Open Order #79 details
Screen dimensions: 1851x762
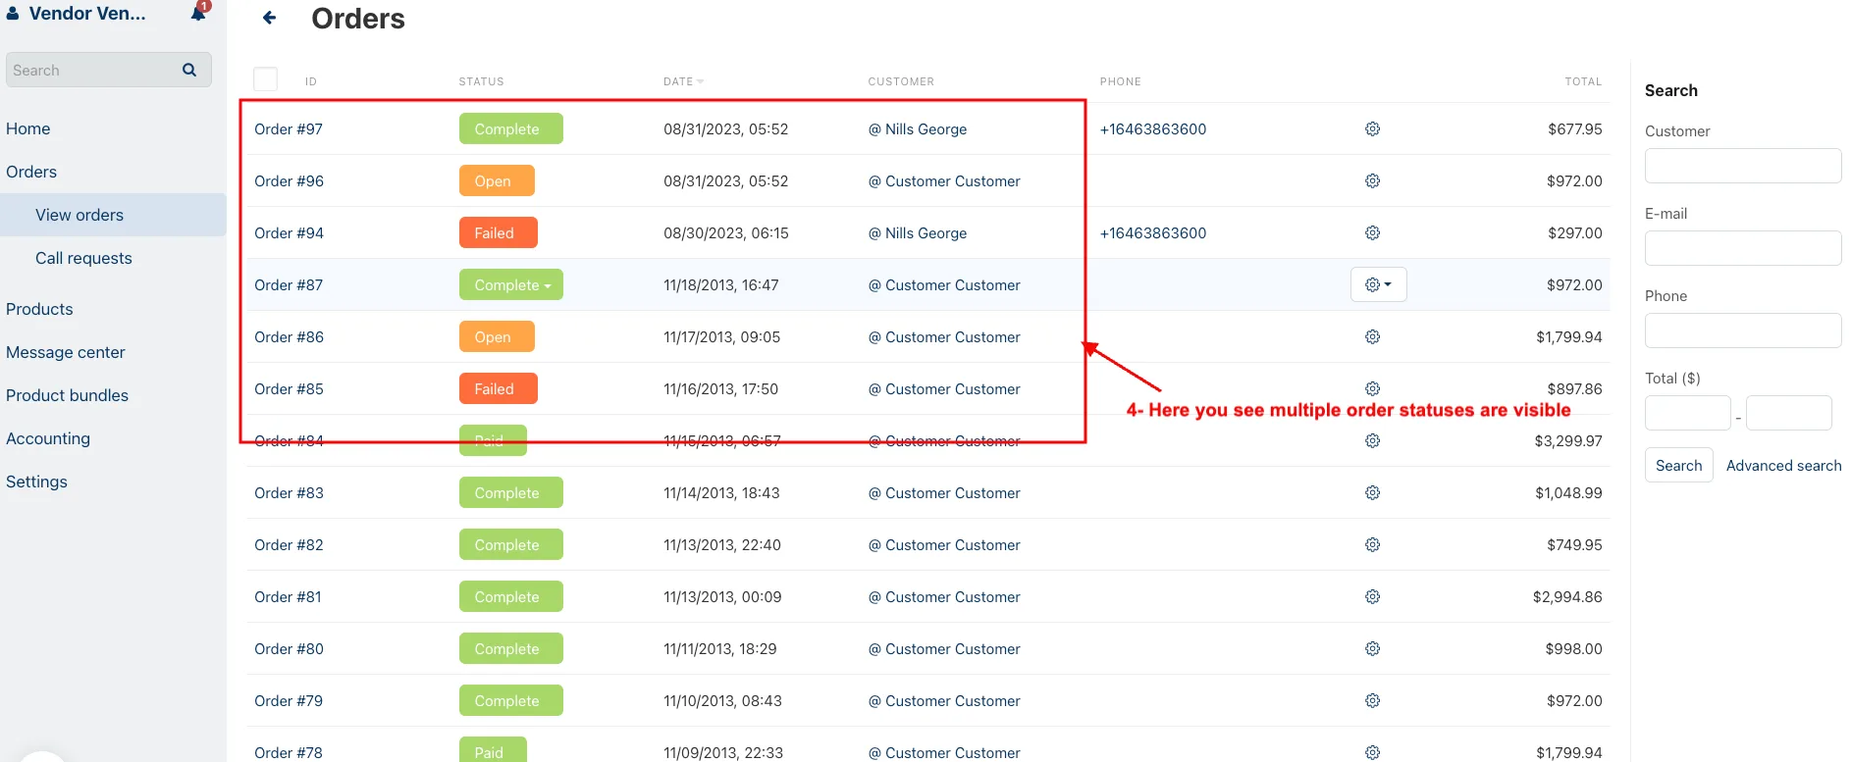pyautogui.click(x=289, y=700)
